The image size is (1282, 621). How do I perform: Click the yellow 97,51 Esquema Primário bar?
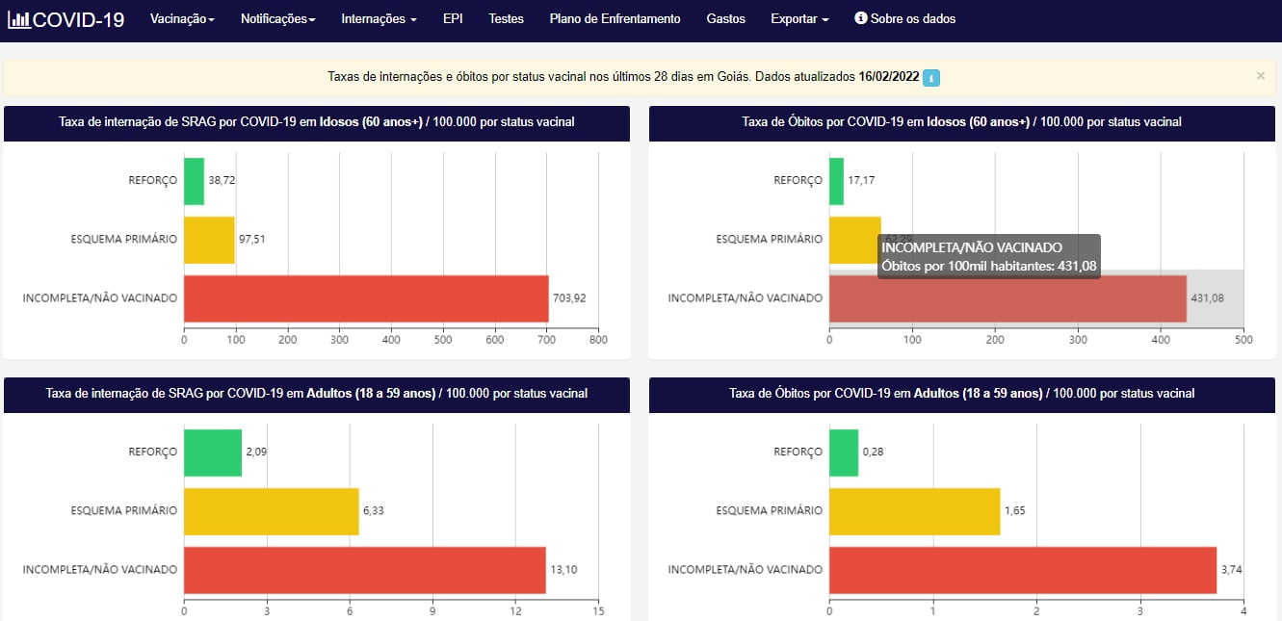pyautogui.click(x=209, y=240)
